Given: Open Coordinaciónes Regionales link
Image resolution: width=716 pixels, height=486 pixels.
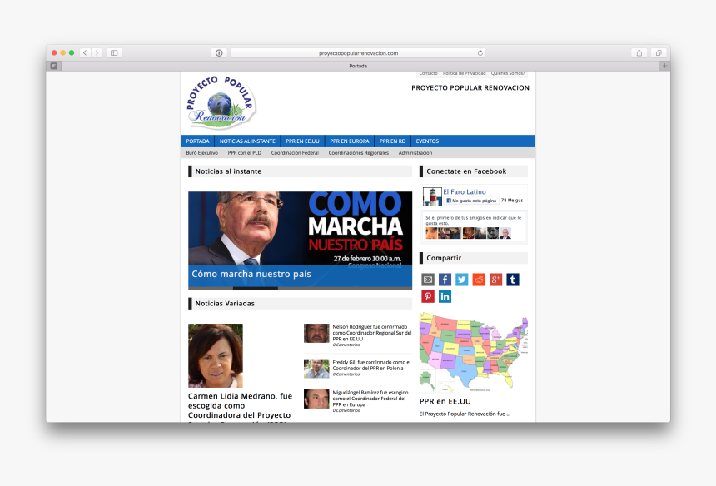Looking at the screenshot, I should pyautogui.click(x=359, y=153).
